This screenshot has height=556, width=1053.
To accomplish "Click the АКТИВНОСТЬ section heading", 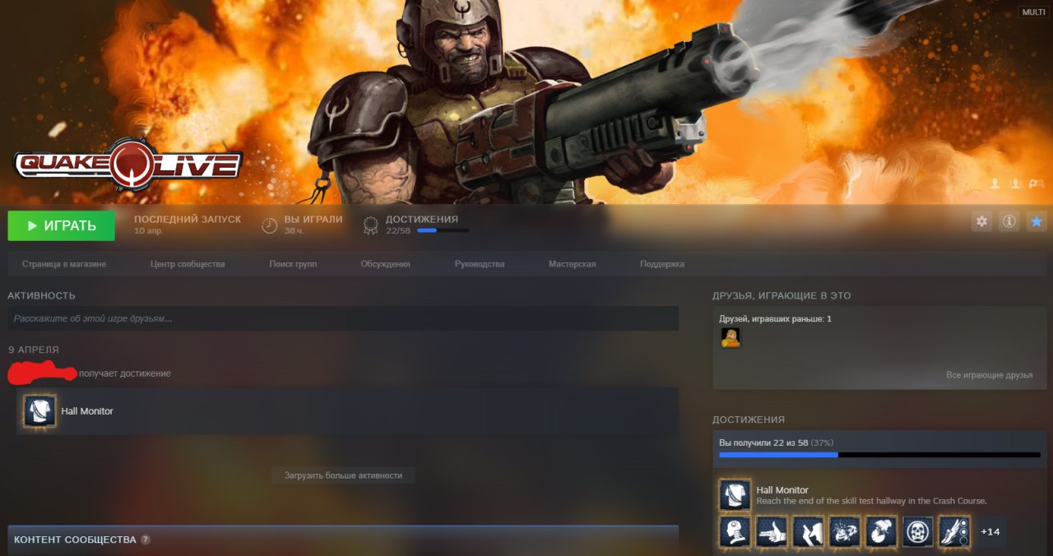I will [42, 295].
